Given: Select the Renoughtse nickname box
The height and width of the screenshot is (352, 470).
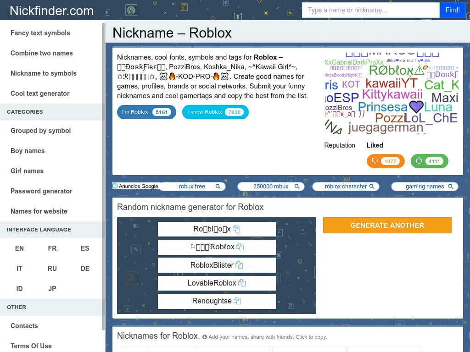Looking at the screenshot, I should click(217, 301).
